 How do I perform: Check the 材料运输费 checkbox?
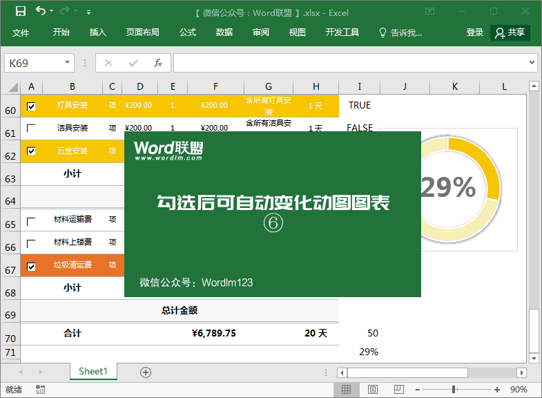(x=31, y=222)
